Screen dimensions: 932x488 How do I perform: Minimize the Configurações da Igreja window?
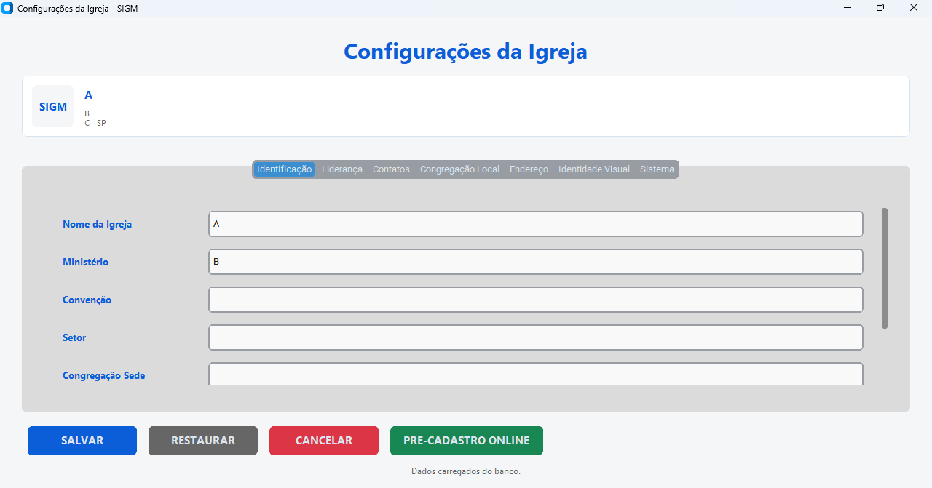(848, 8)
